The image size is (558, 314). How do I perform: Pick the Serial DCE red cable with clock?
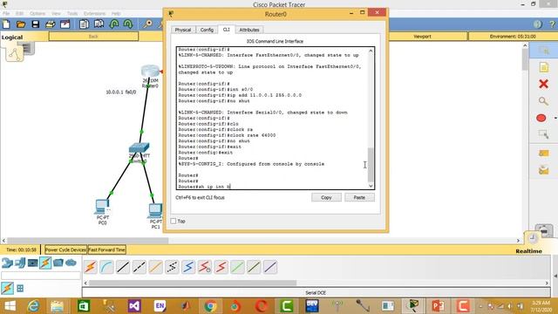pyautogui.click(x=205, y=267)
